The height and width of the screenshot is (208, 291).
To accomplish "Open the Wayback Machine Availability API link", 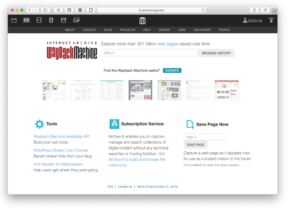I will click(x=61, y=136).
